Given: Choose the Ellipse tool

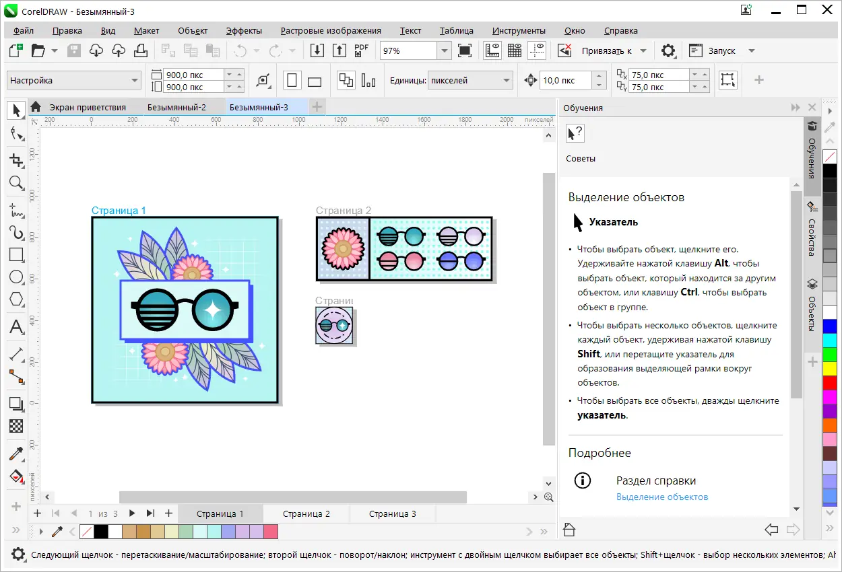Looking at the screenshot, I should click(16, 277).
